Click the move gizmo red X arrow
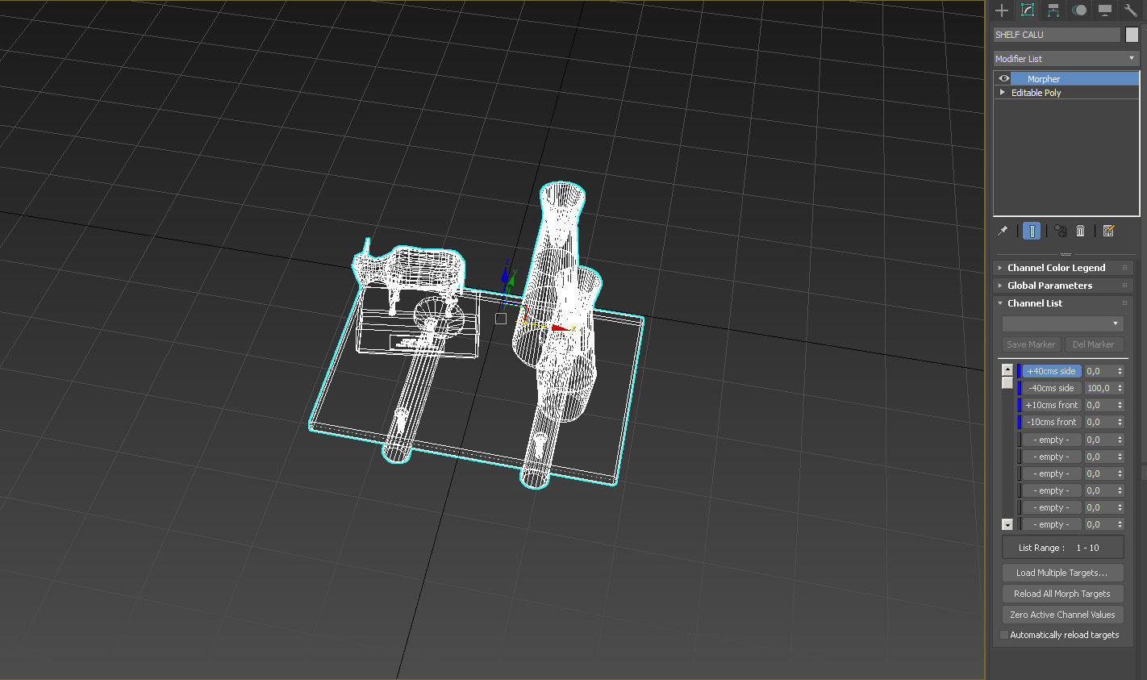 click(x=560, y=327)
